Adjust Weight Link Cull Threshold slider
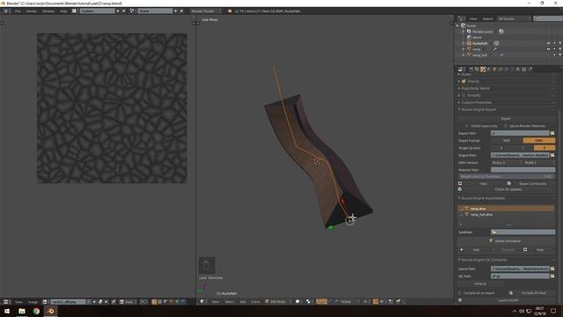This screenshot has width=563, height=317. click(506, 176)
